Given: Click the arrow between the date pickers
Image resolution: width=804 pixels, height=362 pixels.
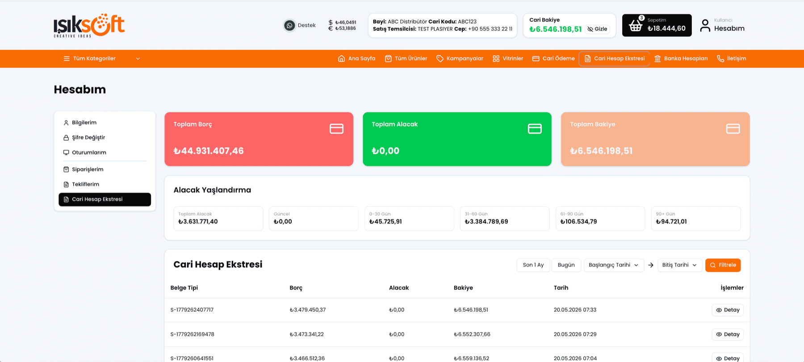Looking at the screenshot, I should [651, 265].
